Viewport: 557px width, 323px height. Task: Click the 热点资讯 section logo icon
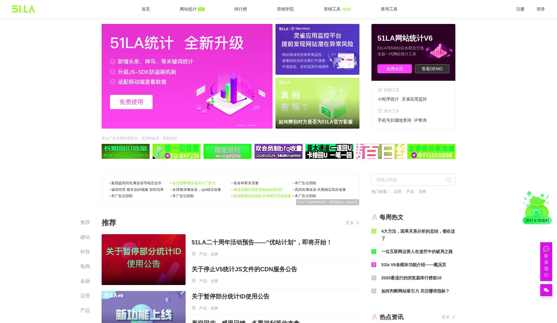[374, 317]
